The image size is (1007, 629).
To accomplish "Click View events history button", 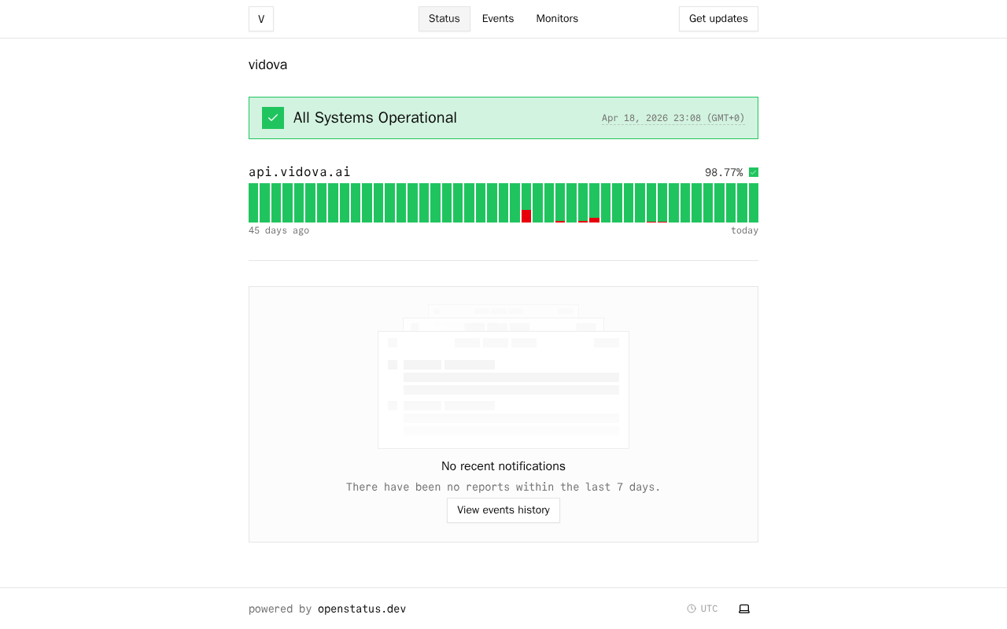I will [x=503, y=510].
